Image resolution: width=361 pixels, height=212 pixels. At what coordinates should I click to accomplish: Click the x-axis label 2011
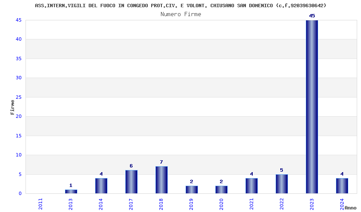coord(40,204)
